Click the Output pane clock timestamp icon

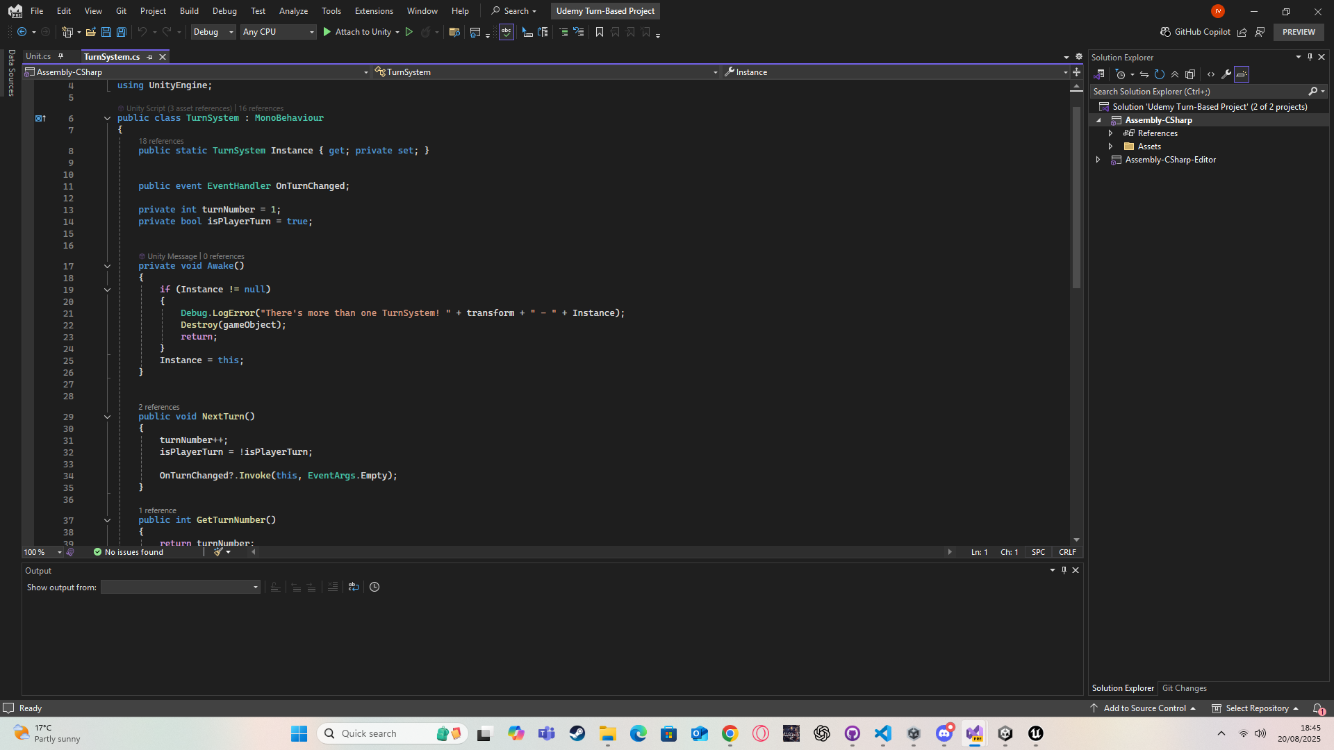click(374, 587)
